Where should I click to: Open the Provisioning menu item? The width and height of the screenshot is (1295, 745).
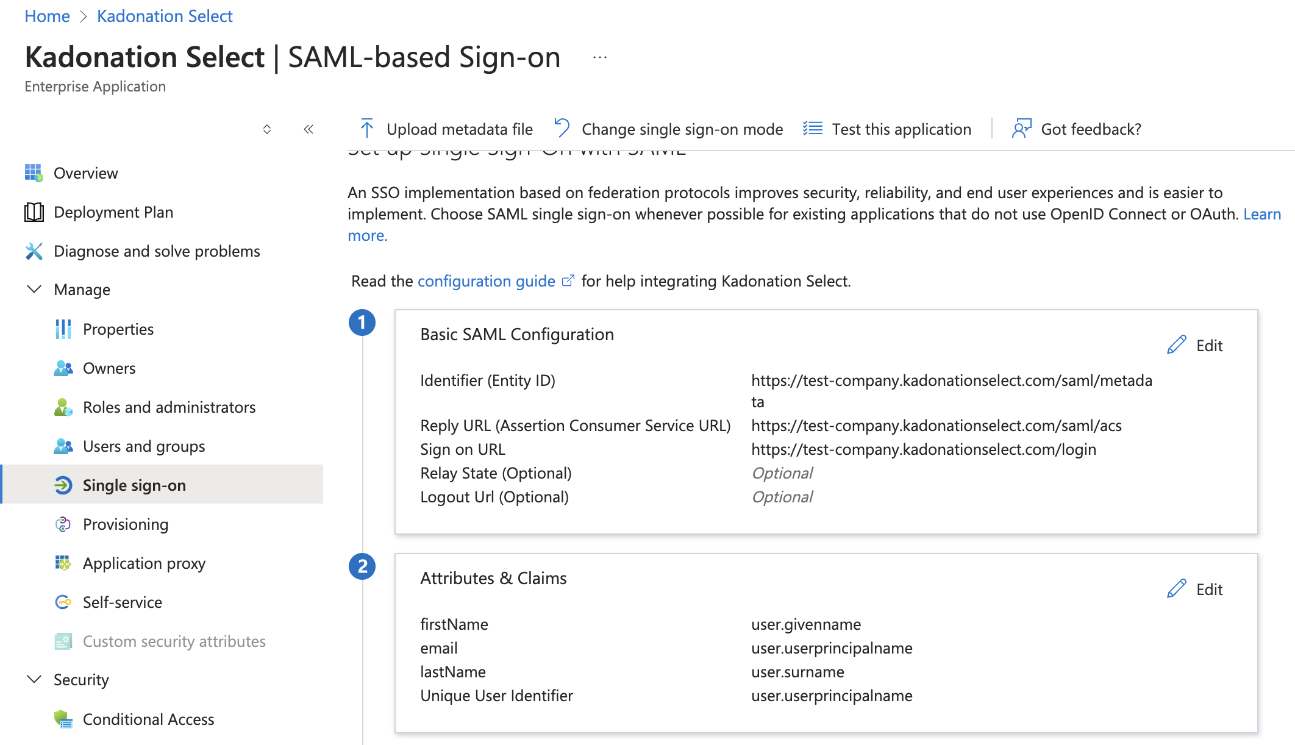(x=126, y=524)
